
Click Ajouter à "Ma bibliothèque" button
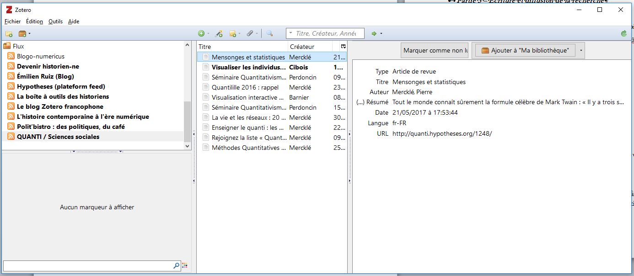(525, 50)
